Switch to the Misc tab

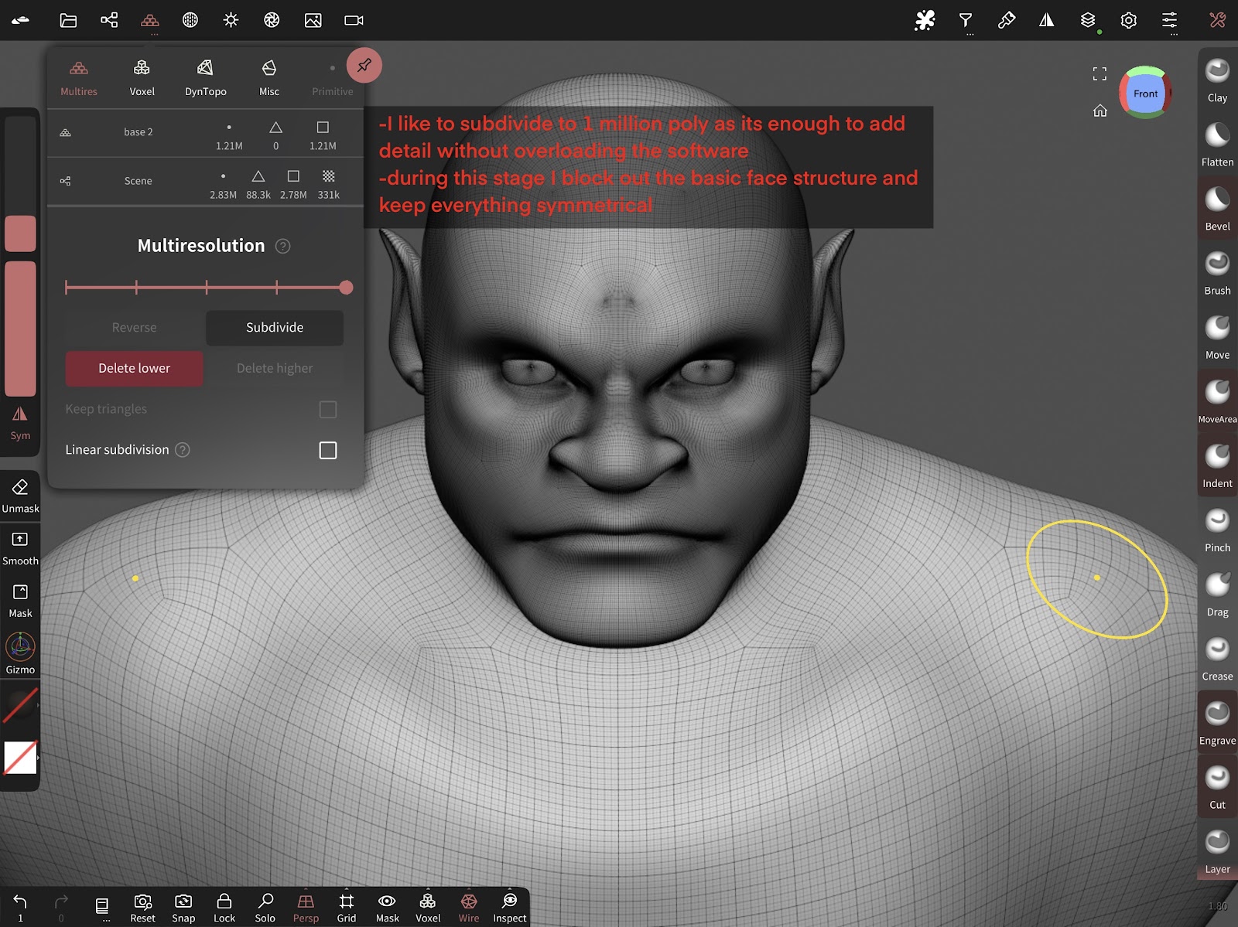(269, 77)
